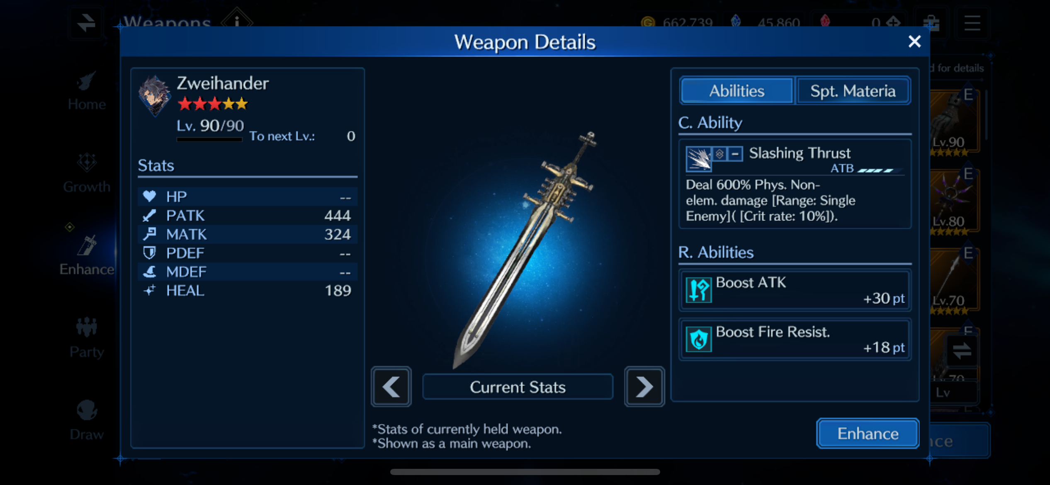Click the Enhance button in Weapon Details
The height and width of the screenshot is (485, 1050).
868,433
